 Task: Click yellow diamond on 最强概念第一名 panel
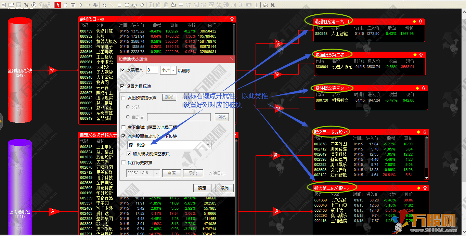414,22
